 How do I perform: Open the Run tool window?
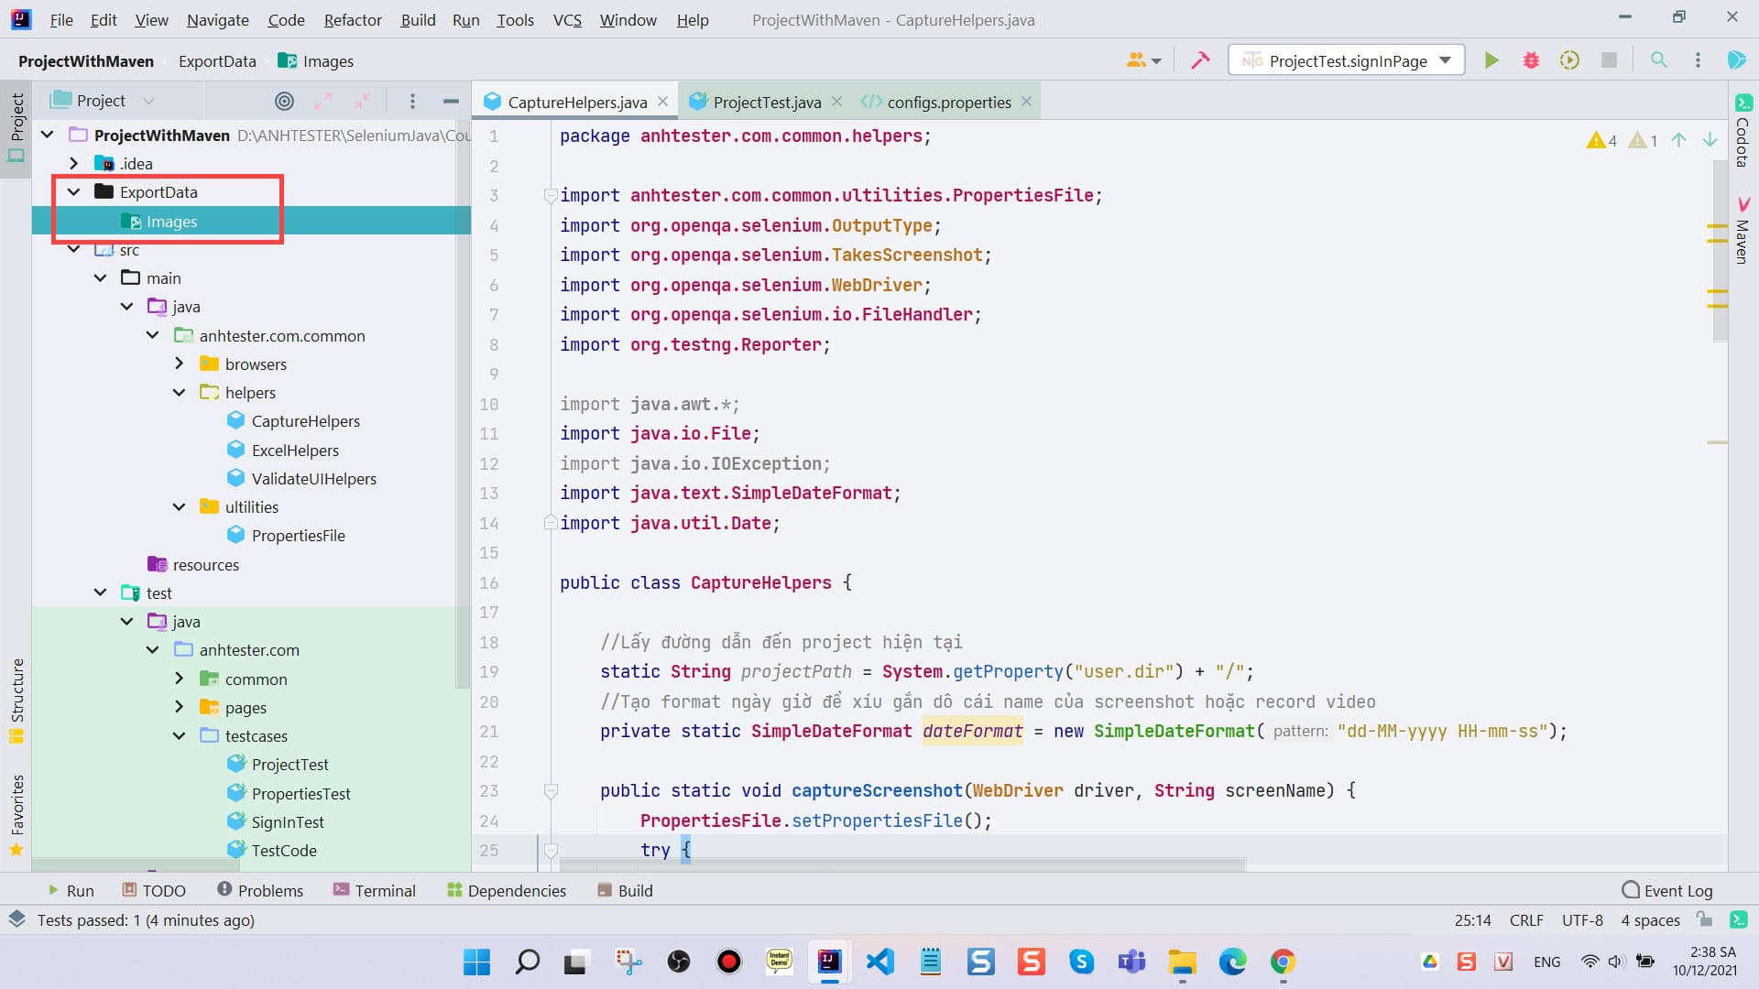coord(71,891)
